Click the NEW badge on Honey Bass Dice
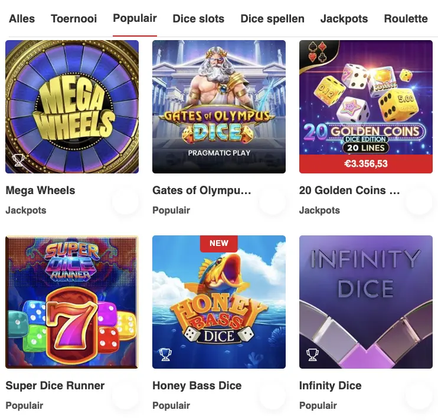 pos(218,243)
